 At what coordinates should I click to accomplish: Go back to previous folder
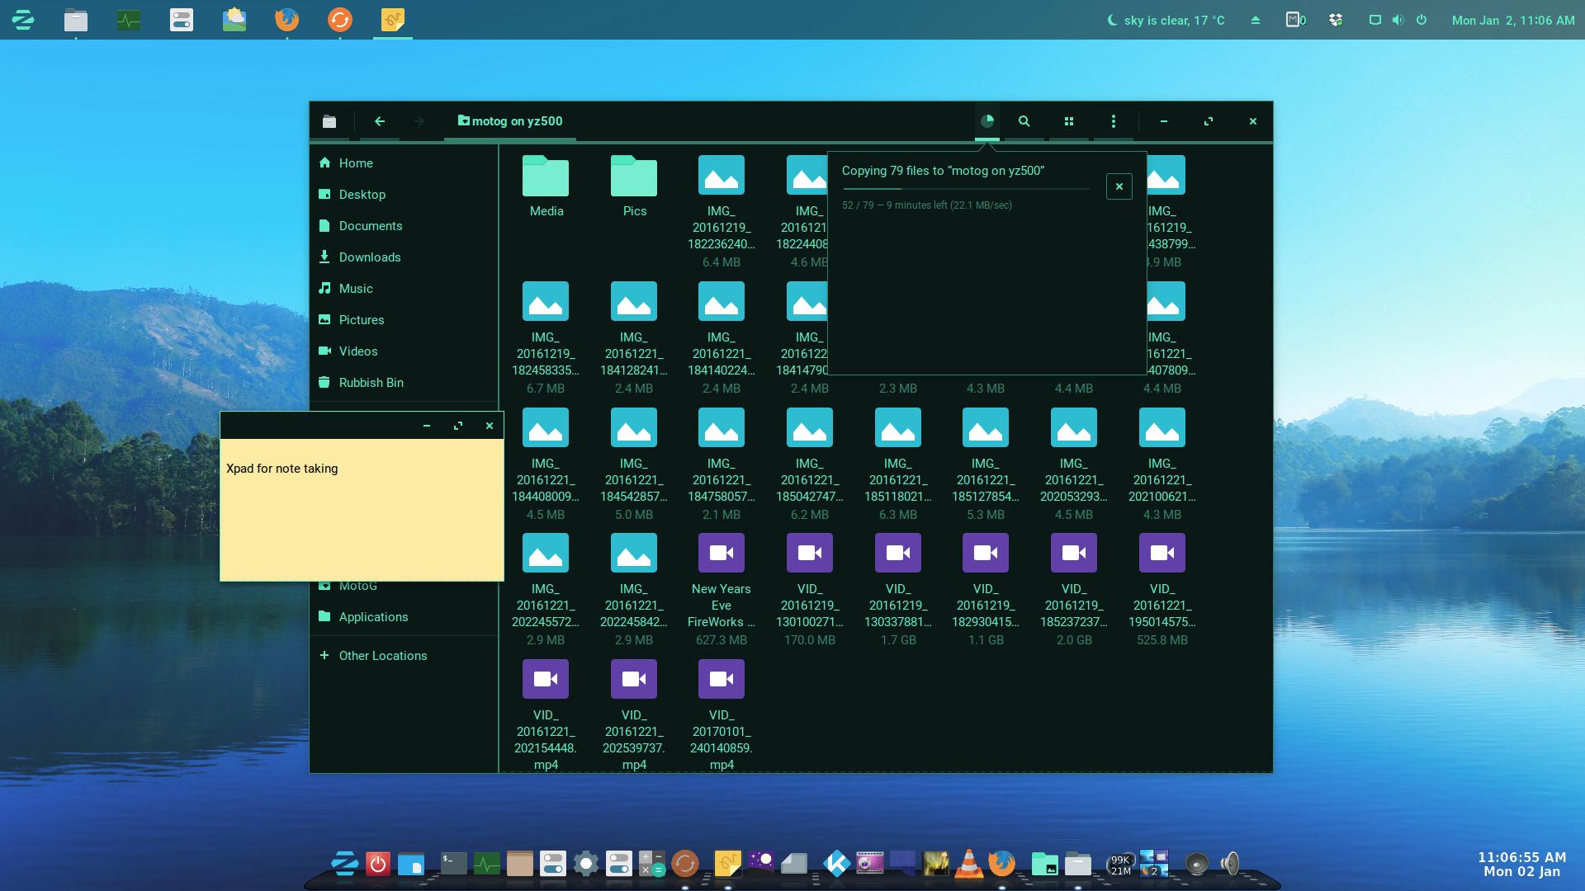pos(380,121)
